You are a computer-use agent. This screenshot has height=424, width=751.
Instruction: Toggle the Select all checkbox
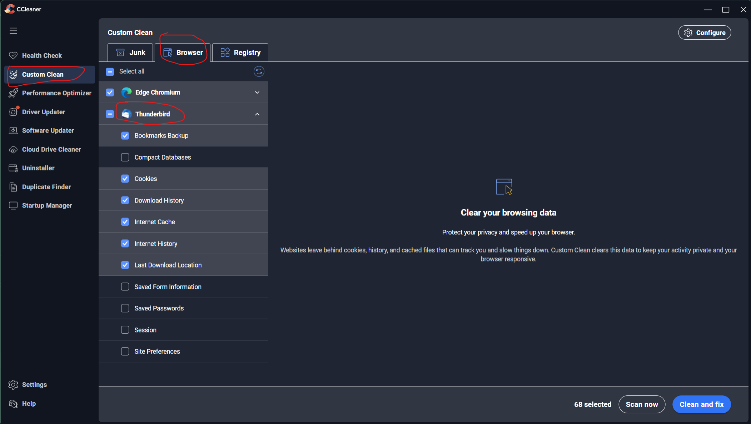point(110,71)
